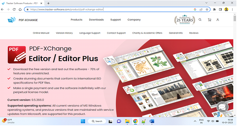242x135 pixels.
Task: Open File Explorer from taskbar
Action: click(x=127, y=121)
